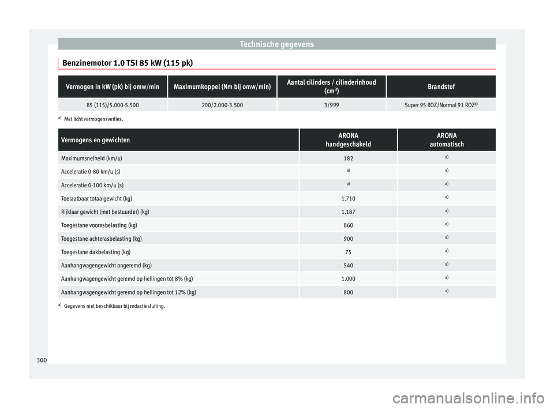The width and height of the screenshot is (554, 408).
Task: Select row label 'Aanhangwagengewicht ongeremd (kg)'
Action: click(106, 266)
